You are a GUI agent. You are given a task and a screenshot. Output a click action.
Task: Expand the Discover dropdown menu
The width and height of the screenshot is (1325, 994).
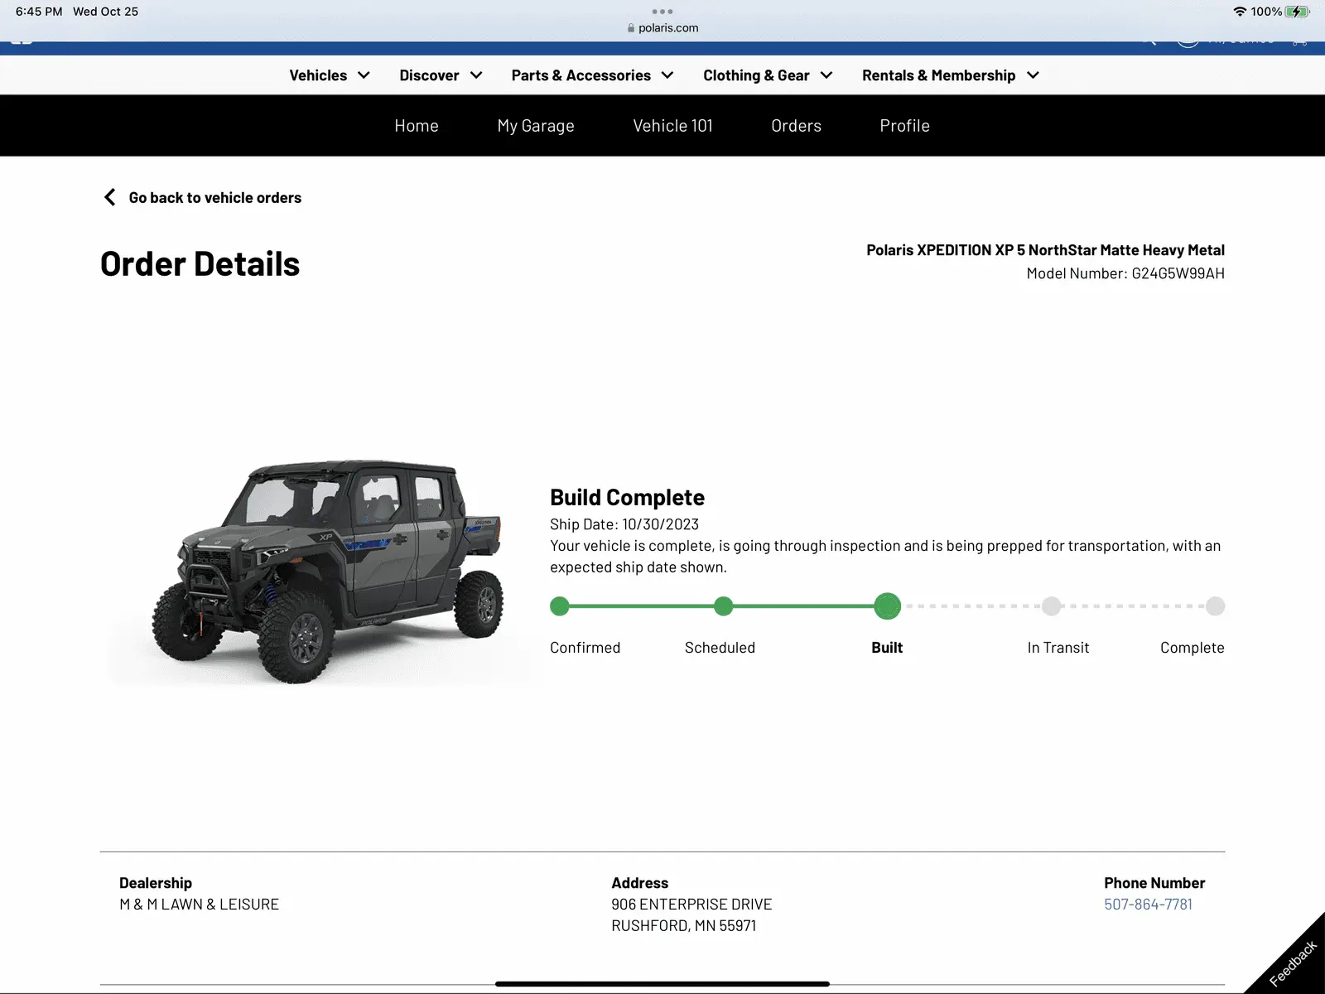pos(441,75)
